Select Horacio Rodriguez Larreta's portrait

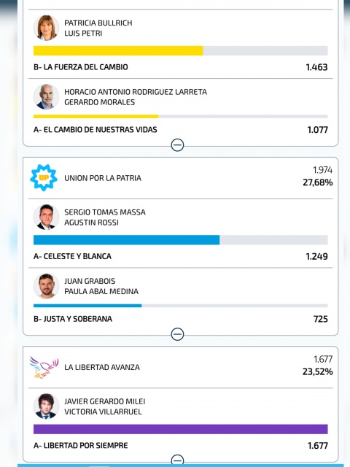click(46, 97)
